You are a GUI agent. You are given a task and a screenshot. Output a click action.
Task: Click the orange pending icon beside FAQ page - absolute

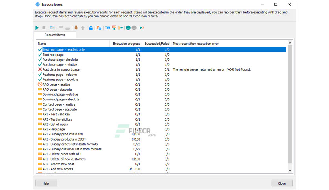pyautogui.click(x=40, y=89)
